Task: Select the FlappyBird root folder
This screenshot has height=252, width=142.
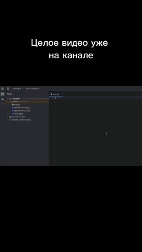Action: [16, 98]
